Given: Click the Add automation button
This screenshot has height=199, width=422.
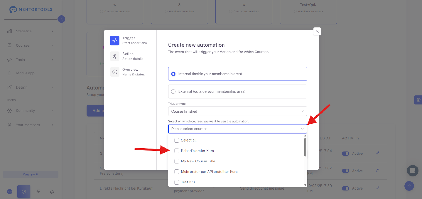Looking at the screenshot, I should coord(95,111).
